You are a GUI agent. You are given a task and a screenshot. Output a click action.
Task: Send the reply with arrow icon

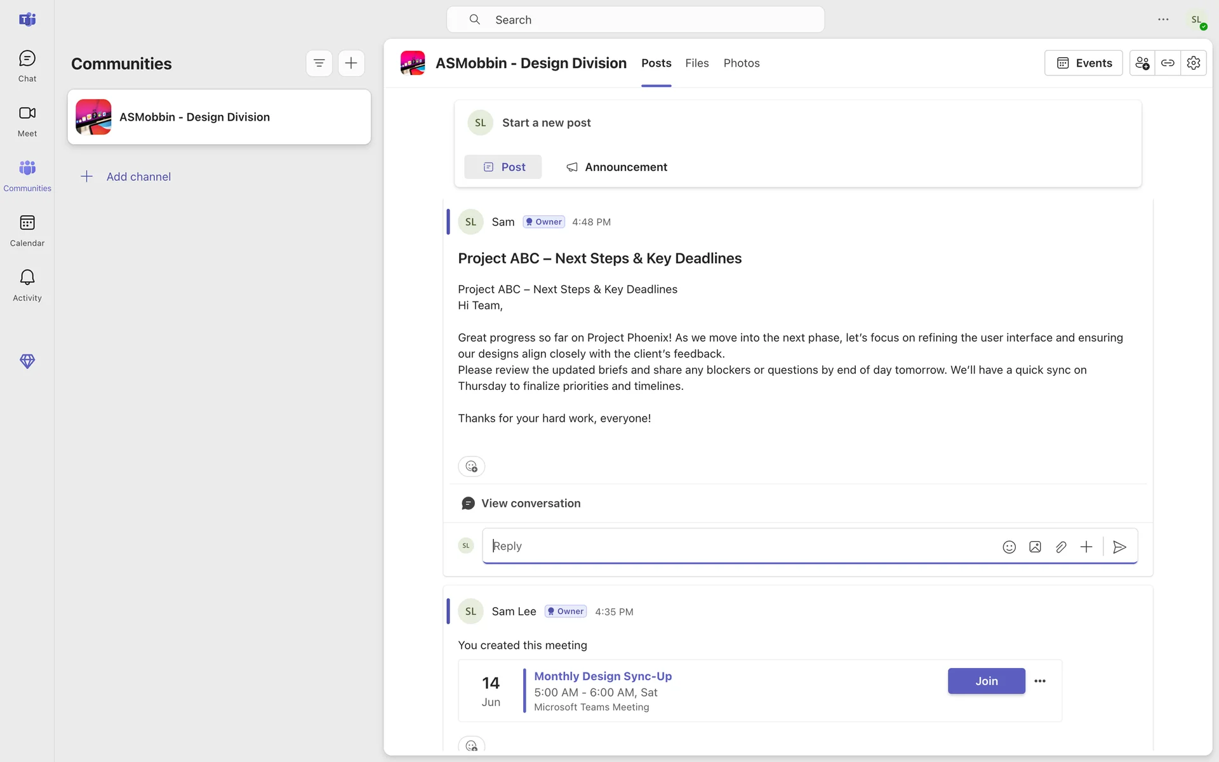pos(1119,547)
